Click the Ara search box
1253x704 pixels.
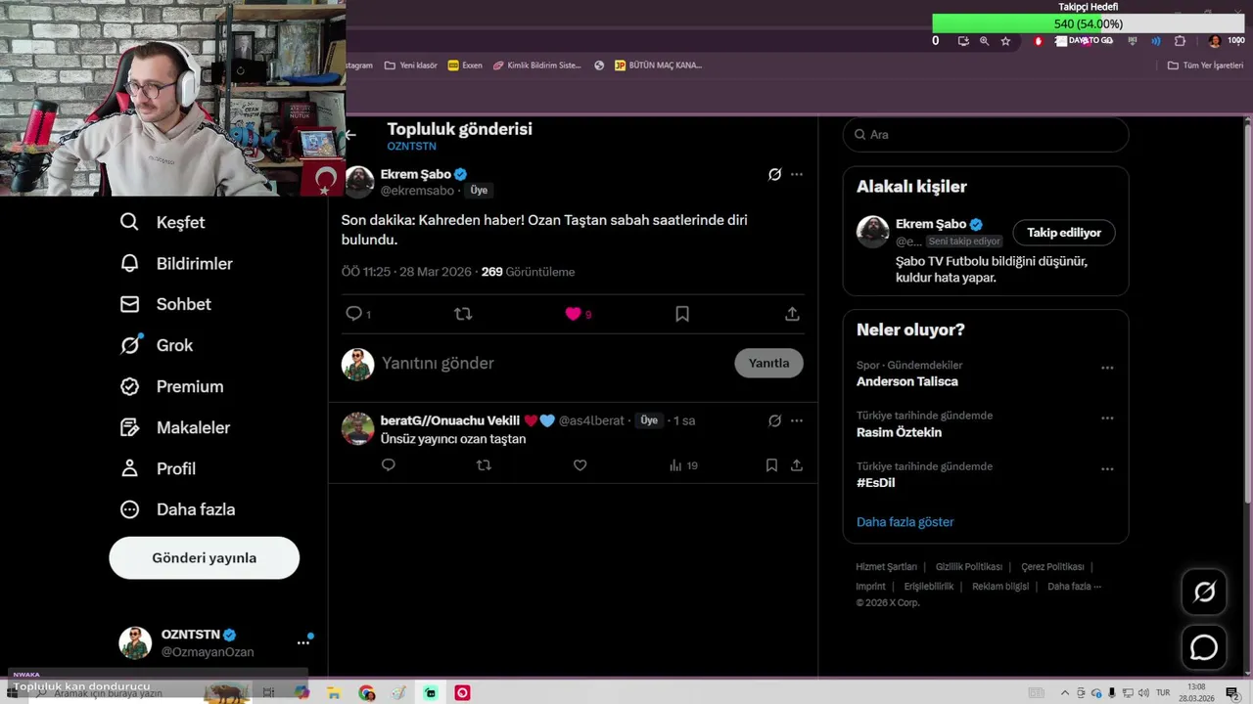986,135
